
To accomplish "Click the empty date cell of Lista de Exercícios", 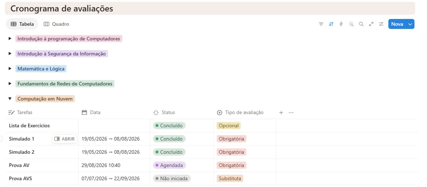I will tap(114, 126).
